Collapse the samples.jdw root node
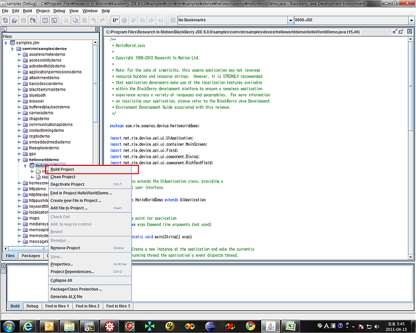The width and height of the screenshot is (416, 333). click(6, 43)
